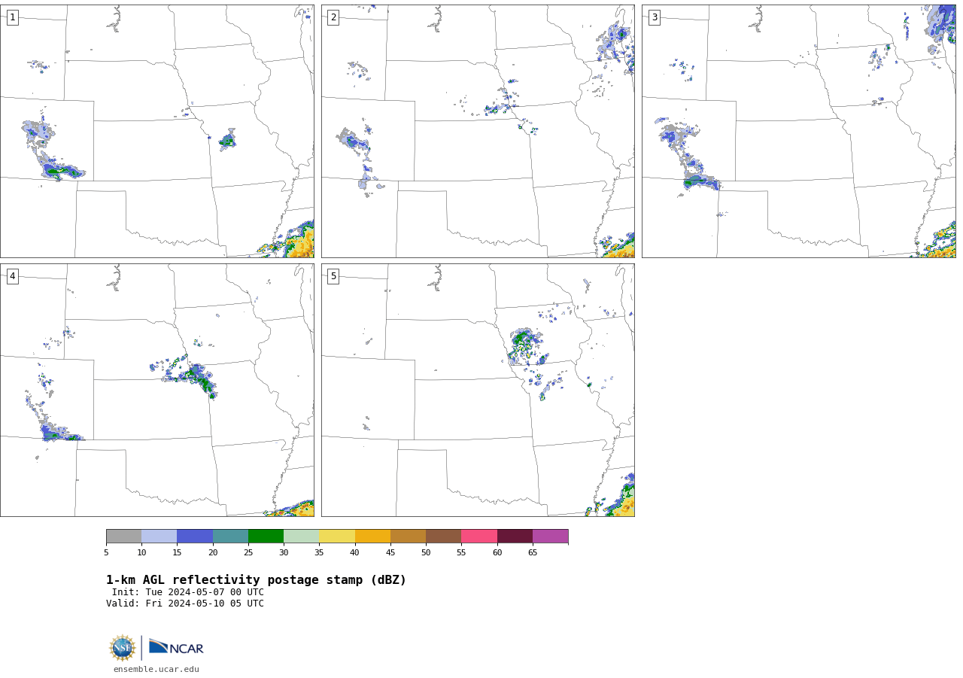Viewport: 963px width, 678px height.
Task: Click the purple 65+ dBZ swatch
Action: coord(551,537)
